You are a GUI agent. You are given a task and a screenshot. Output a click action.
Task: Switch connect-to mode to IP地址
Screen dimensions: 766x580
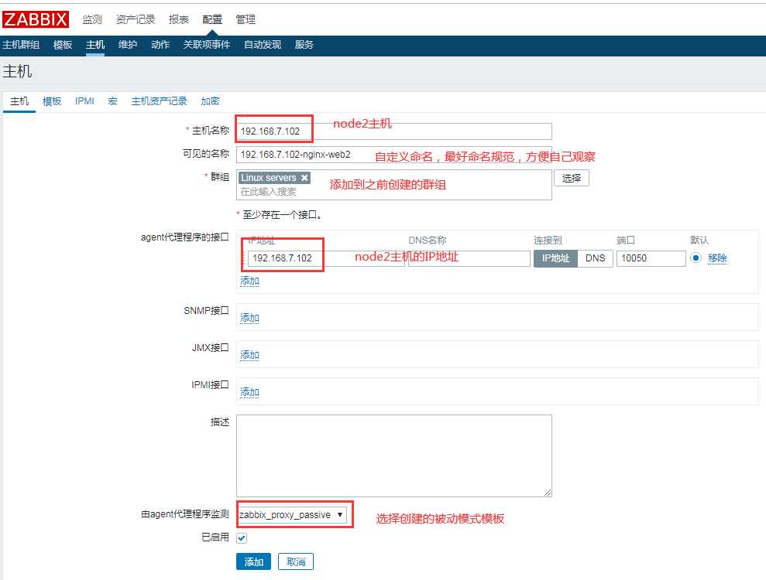pyautogui.click(x=555, y=258)
